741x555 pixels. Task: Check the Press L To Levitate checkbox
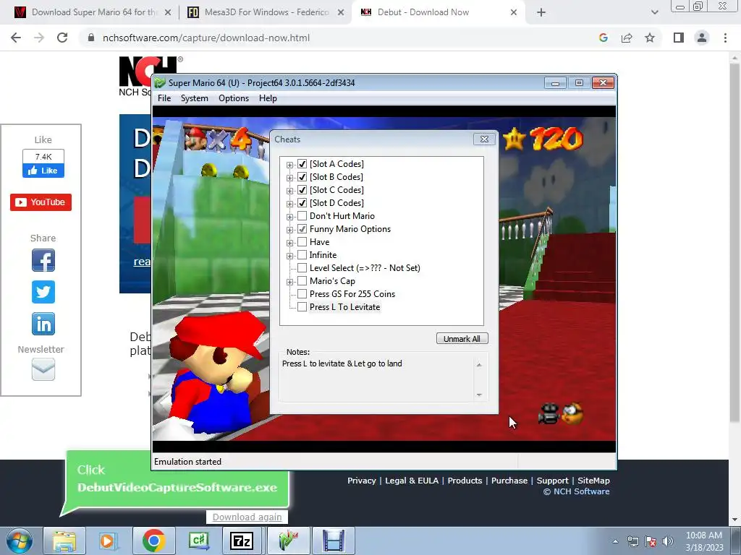(302, 306)
